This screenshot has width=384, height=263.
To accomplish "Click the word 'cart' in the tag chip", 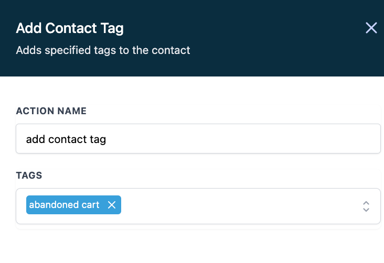I will pos(90,205).
